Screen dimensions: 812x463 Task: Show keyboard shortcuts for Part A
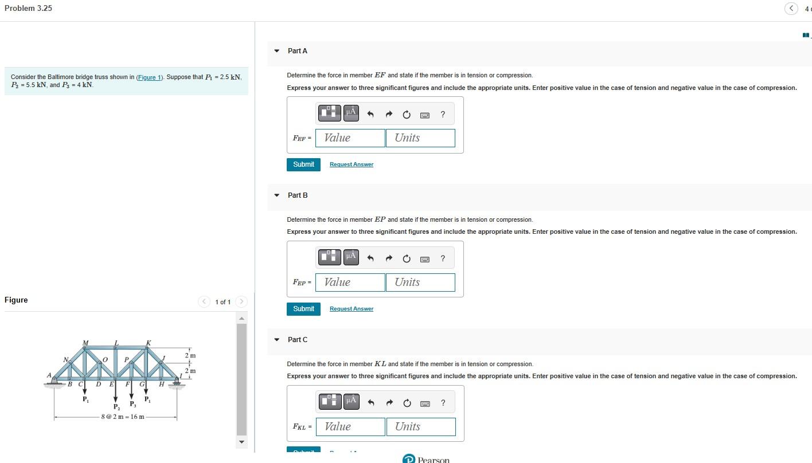click(x=425, y=115)
